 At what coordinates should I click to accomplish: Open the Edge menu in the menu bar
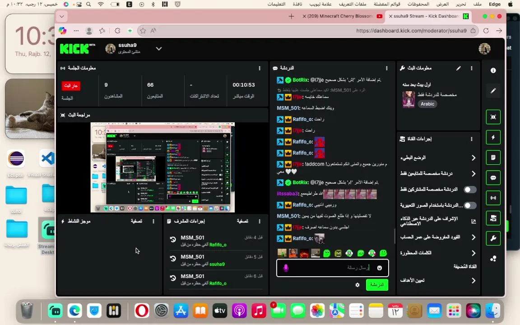[494, 4]
